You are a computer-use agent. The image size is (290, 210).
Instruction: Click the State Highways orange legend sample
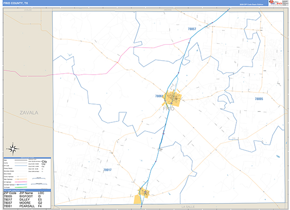[21, 179]
